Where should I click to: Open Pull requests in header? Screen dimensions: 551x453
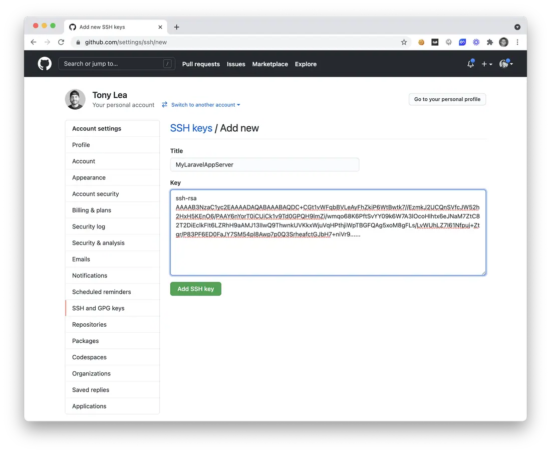click(201, 64)
